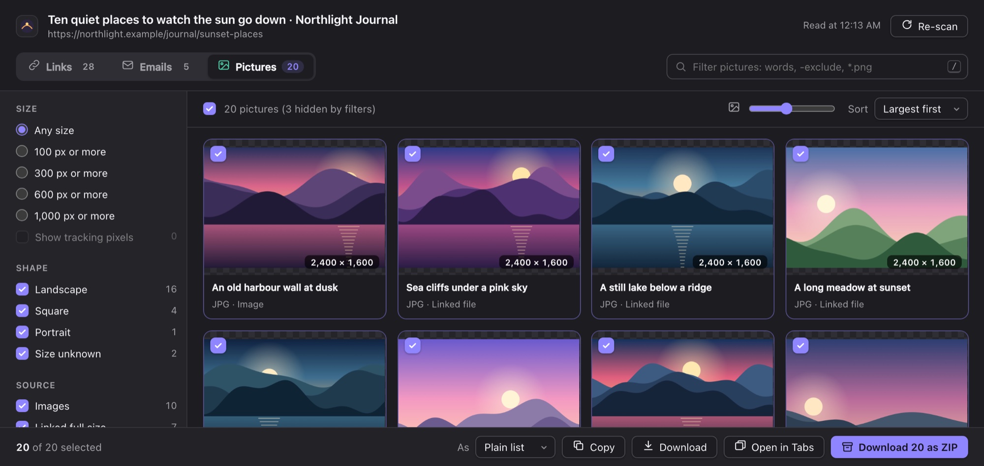Open the Largest first sort dropdown

pos(921,109)
